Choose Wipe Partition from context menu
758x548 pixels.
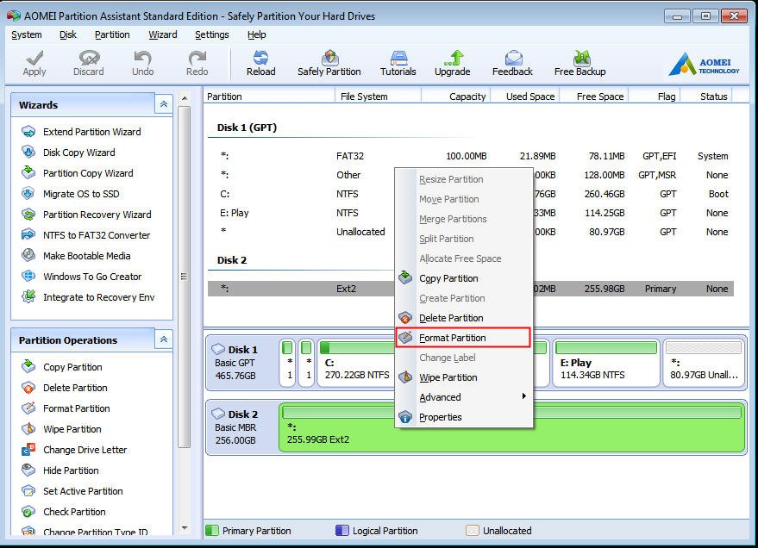coord(448,377)
